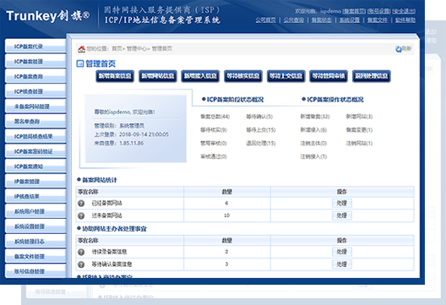The height and width of the screenshot is (305, 446).
Task: Click the red house home icon in breadcrumb
Action: tap(82, 49)
